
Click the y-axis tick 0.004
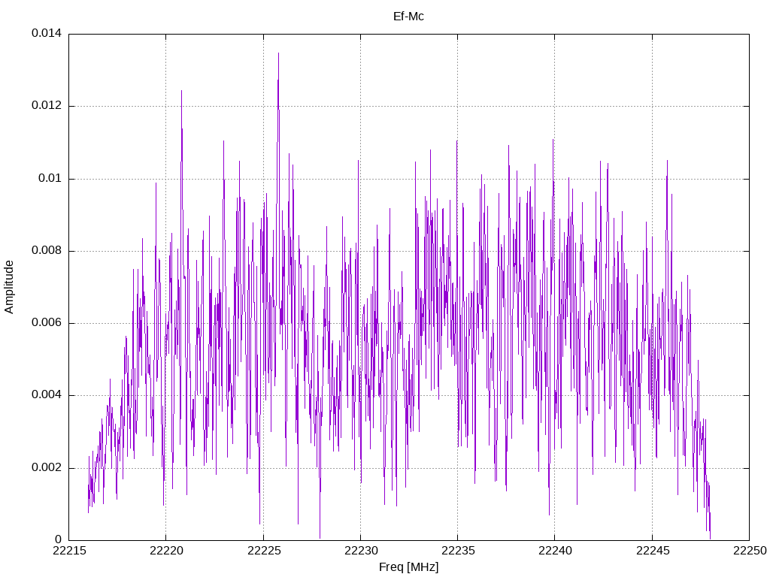[x=47, y=395]
